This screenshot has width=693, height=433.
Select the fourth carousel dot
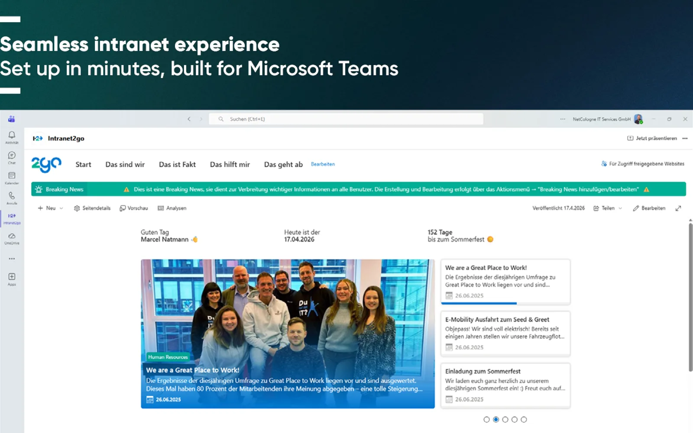tap(515, 420)
